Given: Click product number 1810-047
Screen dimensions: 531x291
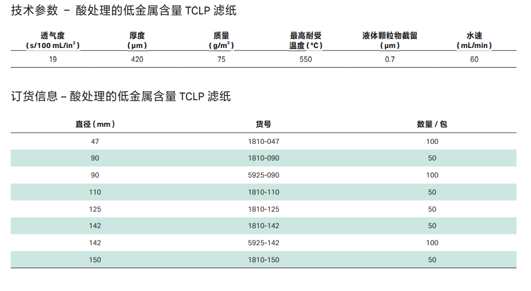Looking at the screenshot, I should click(x=264, y=141).
